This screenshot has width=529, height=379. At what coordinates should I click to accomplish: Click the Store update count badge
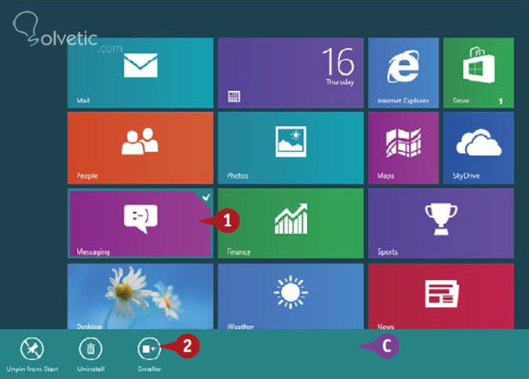pyautogui.click(x=501, y=101)
